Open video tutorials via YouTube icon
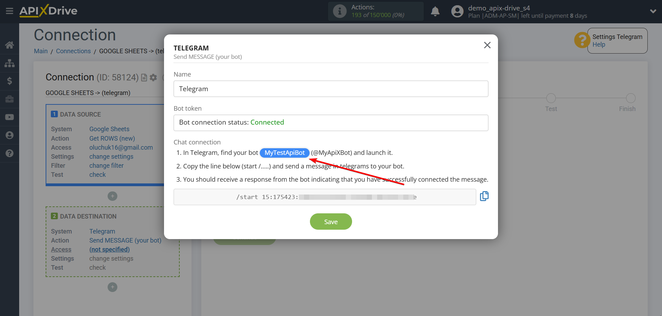662x316 pixels. click(9, 117)
